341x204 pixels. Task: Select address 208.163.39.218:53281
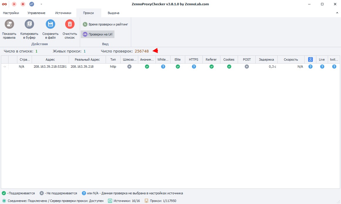pyautogui.click(x=50, y=67)
